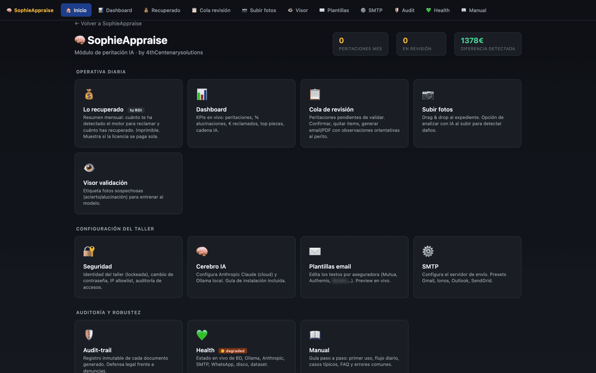Open the Plantillas email card title

click(330, 266)
